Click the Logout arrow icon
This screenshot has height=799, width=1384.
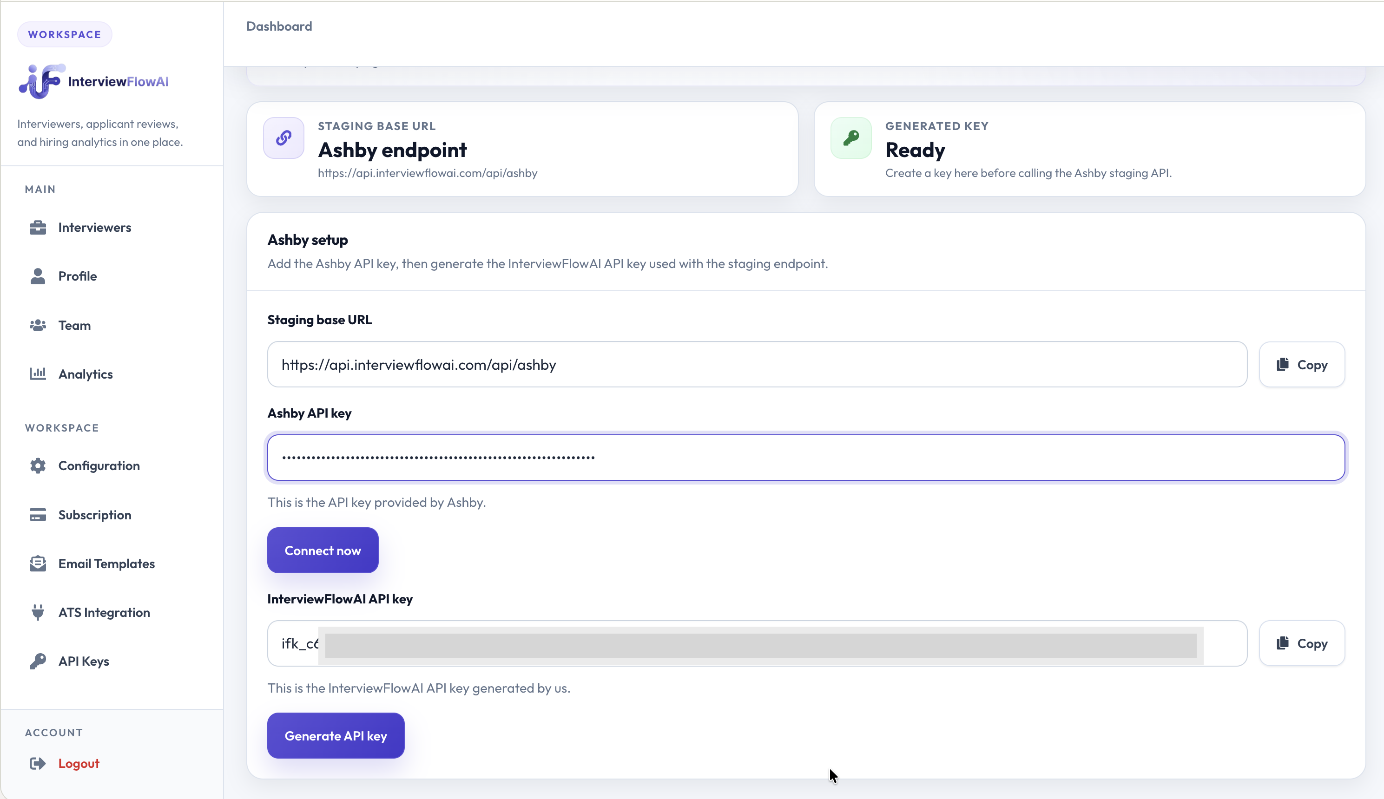[37, 763]
